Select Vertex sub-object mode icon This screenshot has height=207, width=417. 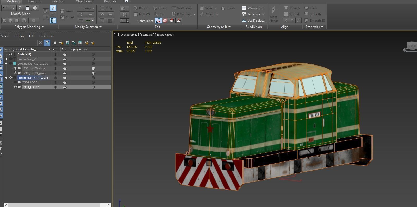[5, 8]
